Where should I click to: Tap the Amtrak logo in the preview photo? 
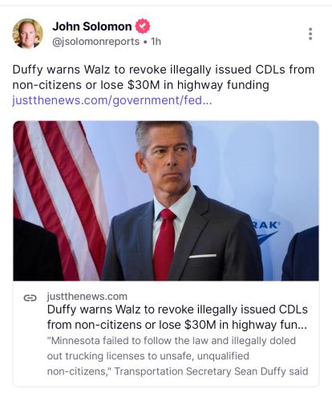(265, 231)
